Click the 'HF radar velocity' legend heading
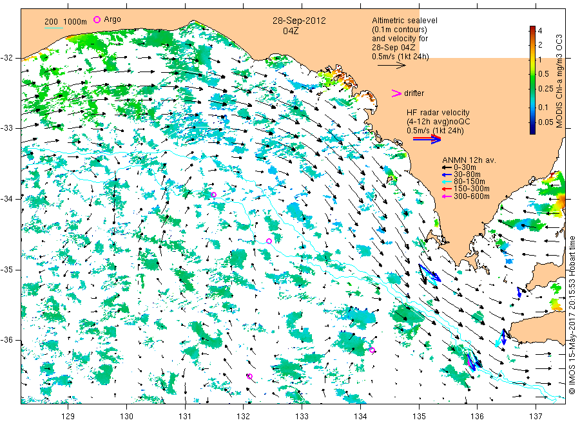The image size is (580, 425). (x=438, y=113)
